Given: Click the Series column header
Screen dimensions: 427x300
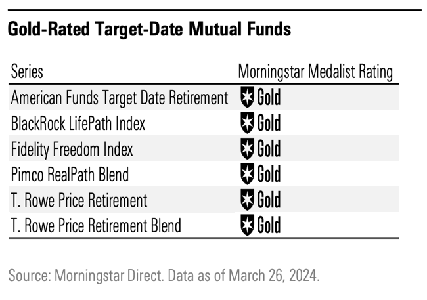Looking at the screenshot, I should click(x=27, y=72).
